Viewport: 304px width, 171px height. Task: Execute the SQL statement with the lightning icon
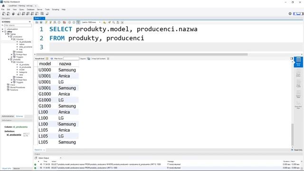(46, 22)
